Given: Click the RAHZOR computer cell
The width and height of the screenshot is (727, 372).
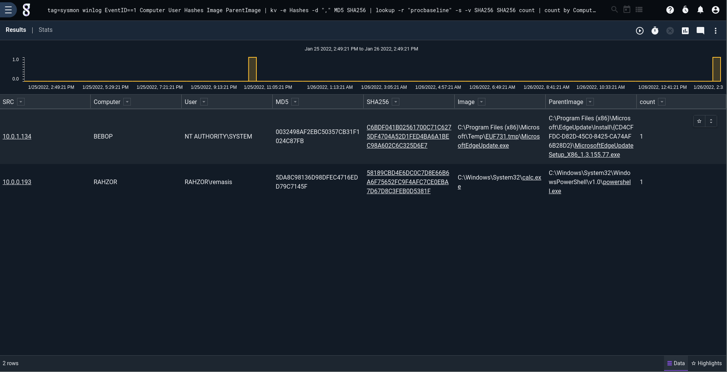Looking at the screenshot, I should click(105, 182).
